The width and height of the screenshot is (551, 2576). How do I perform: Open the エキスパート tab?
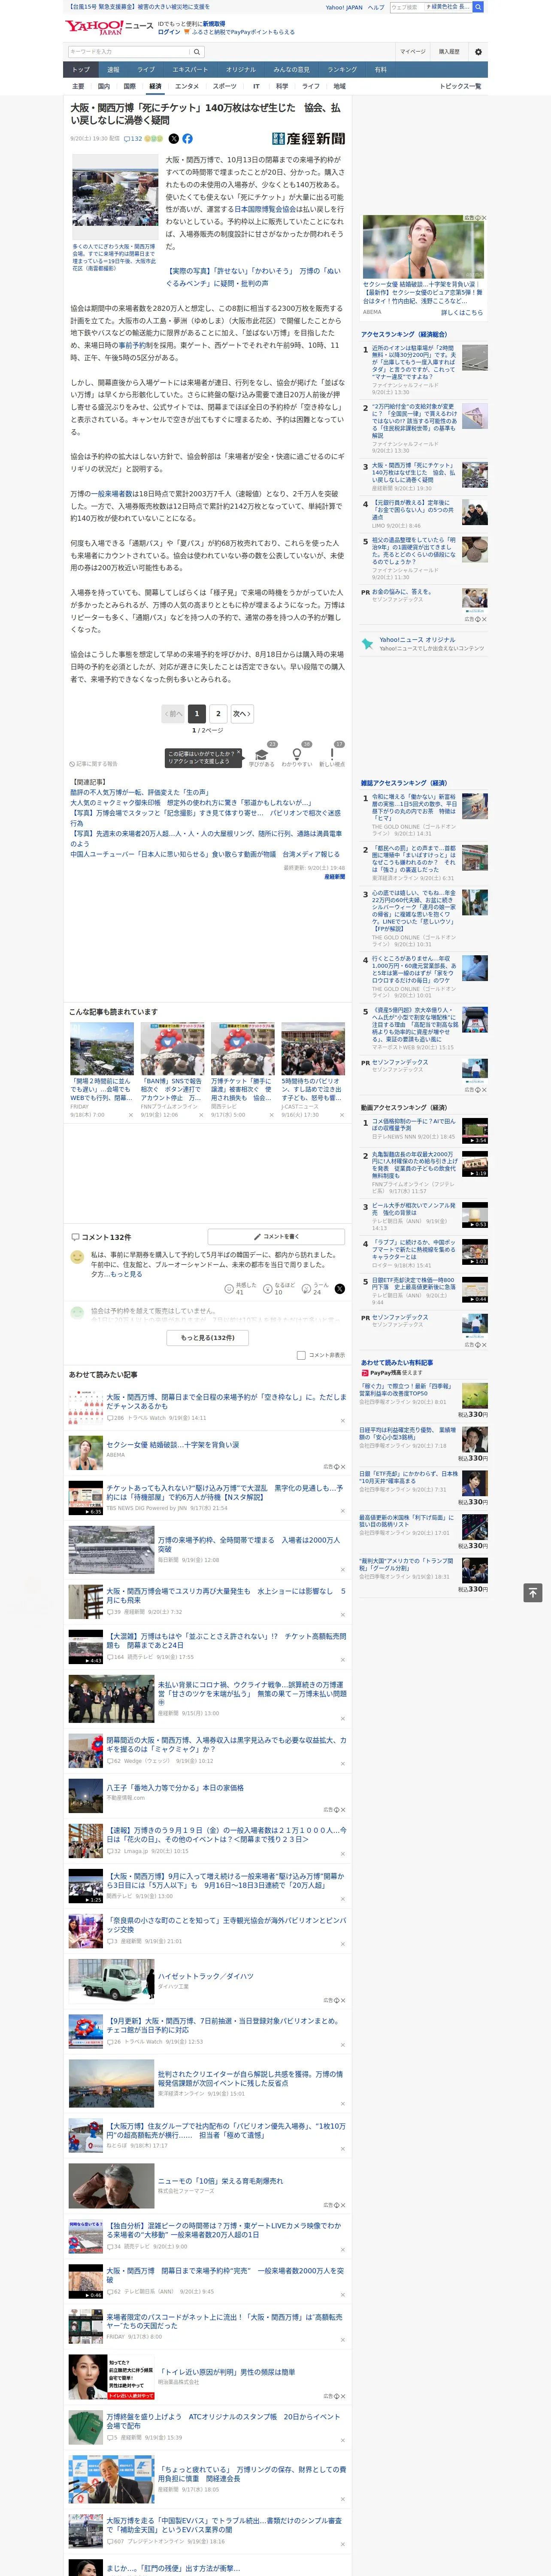(190, 70)
